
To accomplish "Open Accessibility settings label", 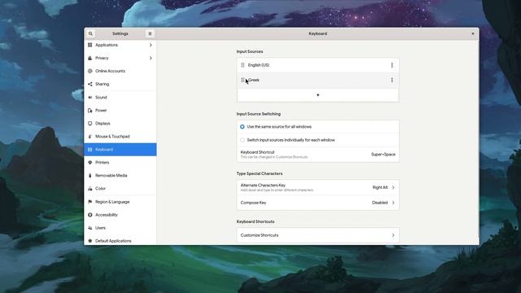I will pyautogui.click(x=107, y=215).
